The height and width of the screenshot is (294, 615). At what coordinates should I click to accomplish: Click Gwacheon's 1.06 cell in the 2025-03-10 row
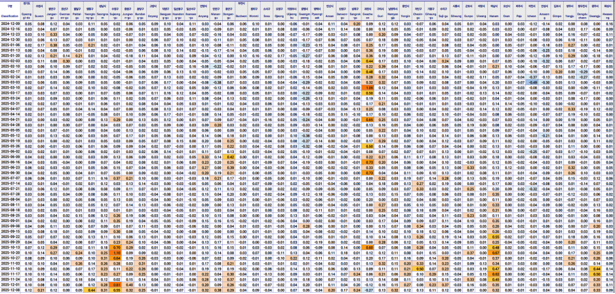369,87
